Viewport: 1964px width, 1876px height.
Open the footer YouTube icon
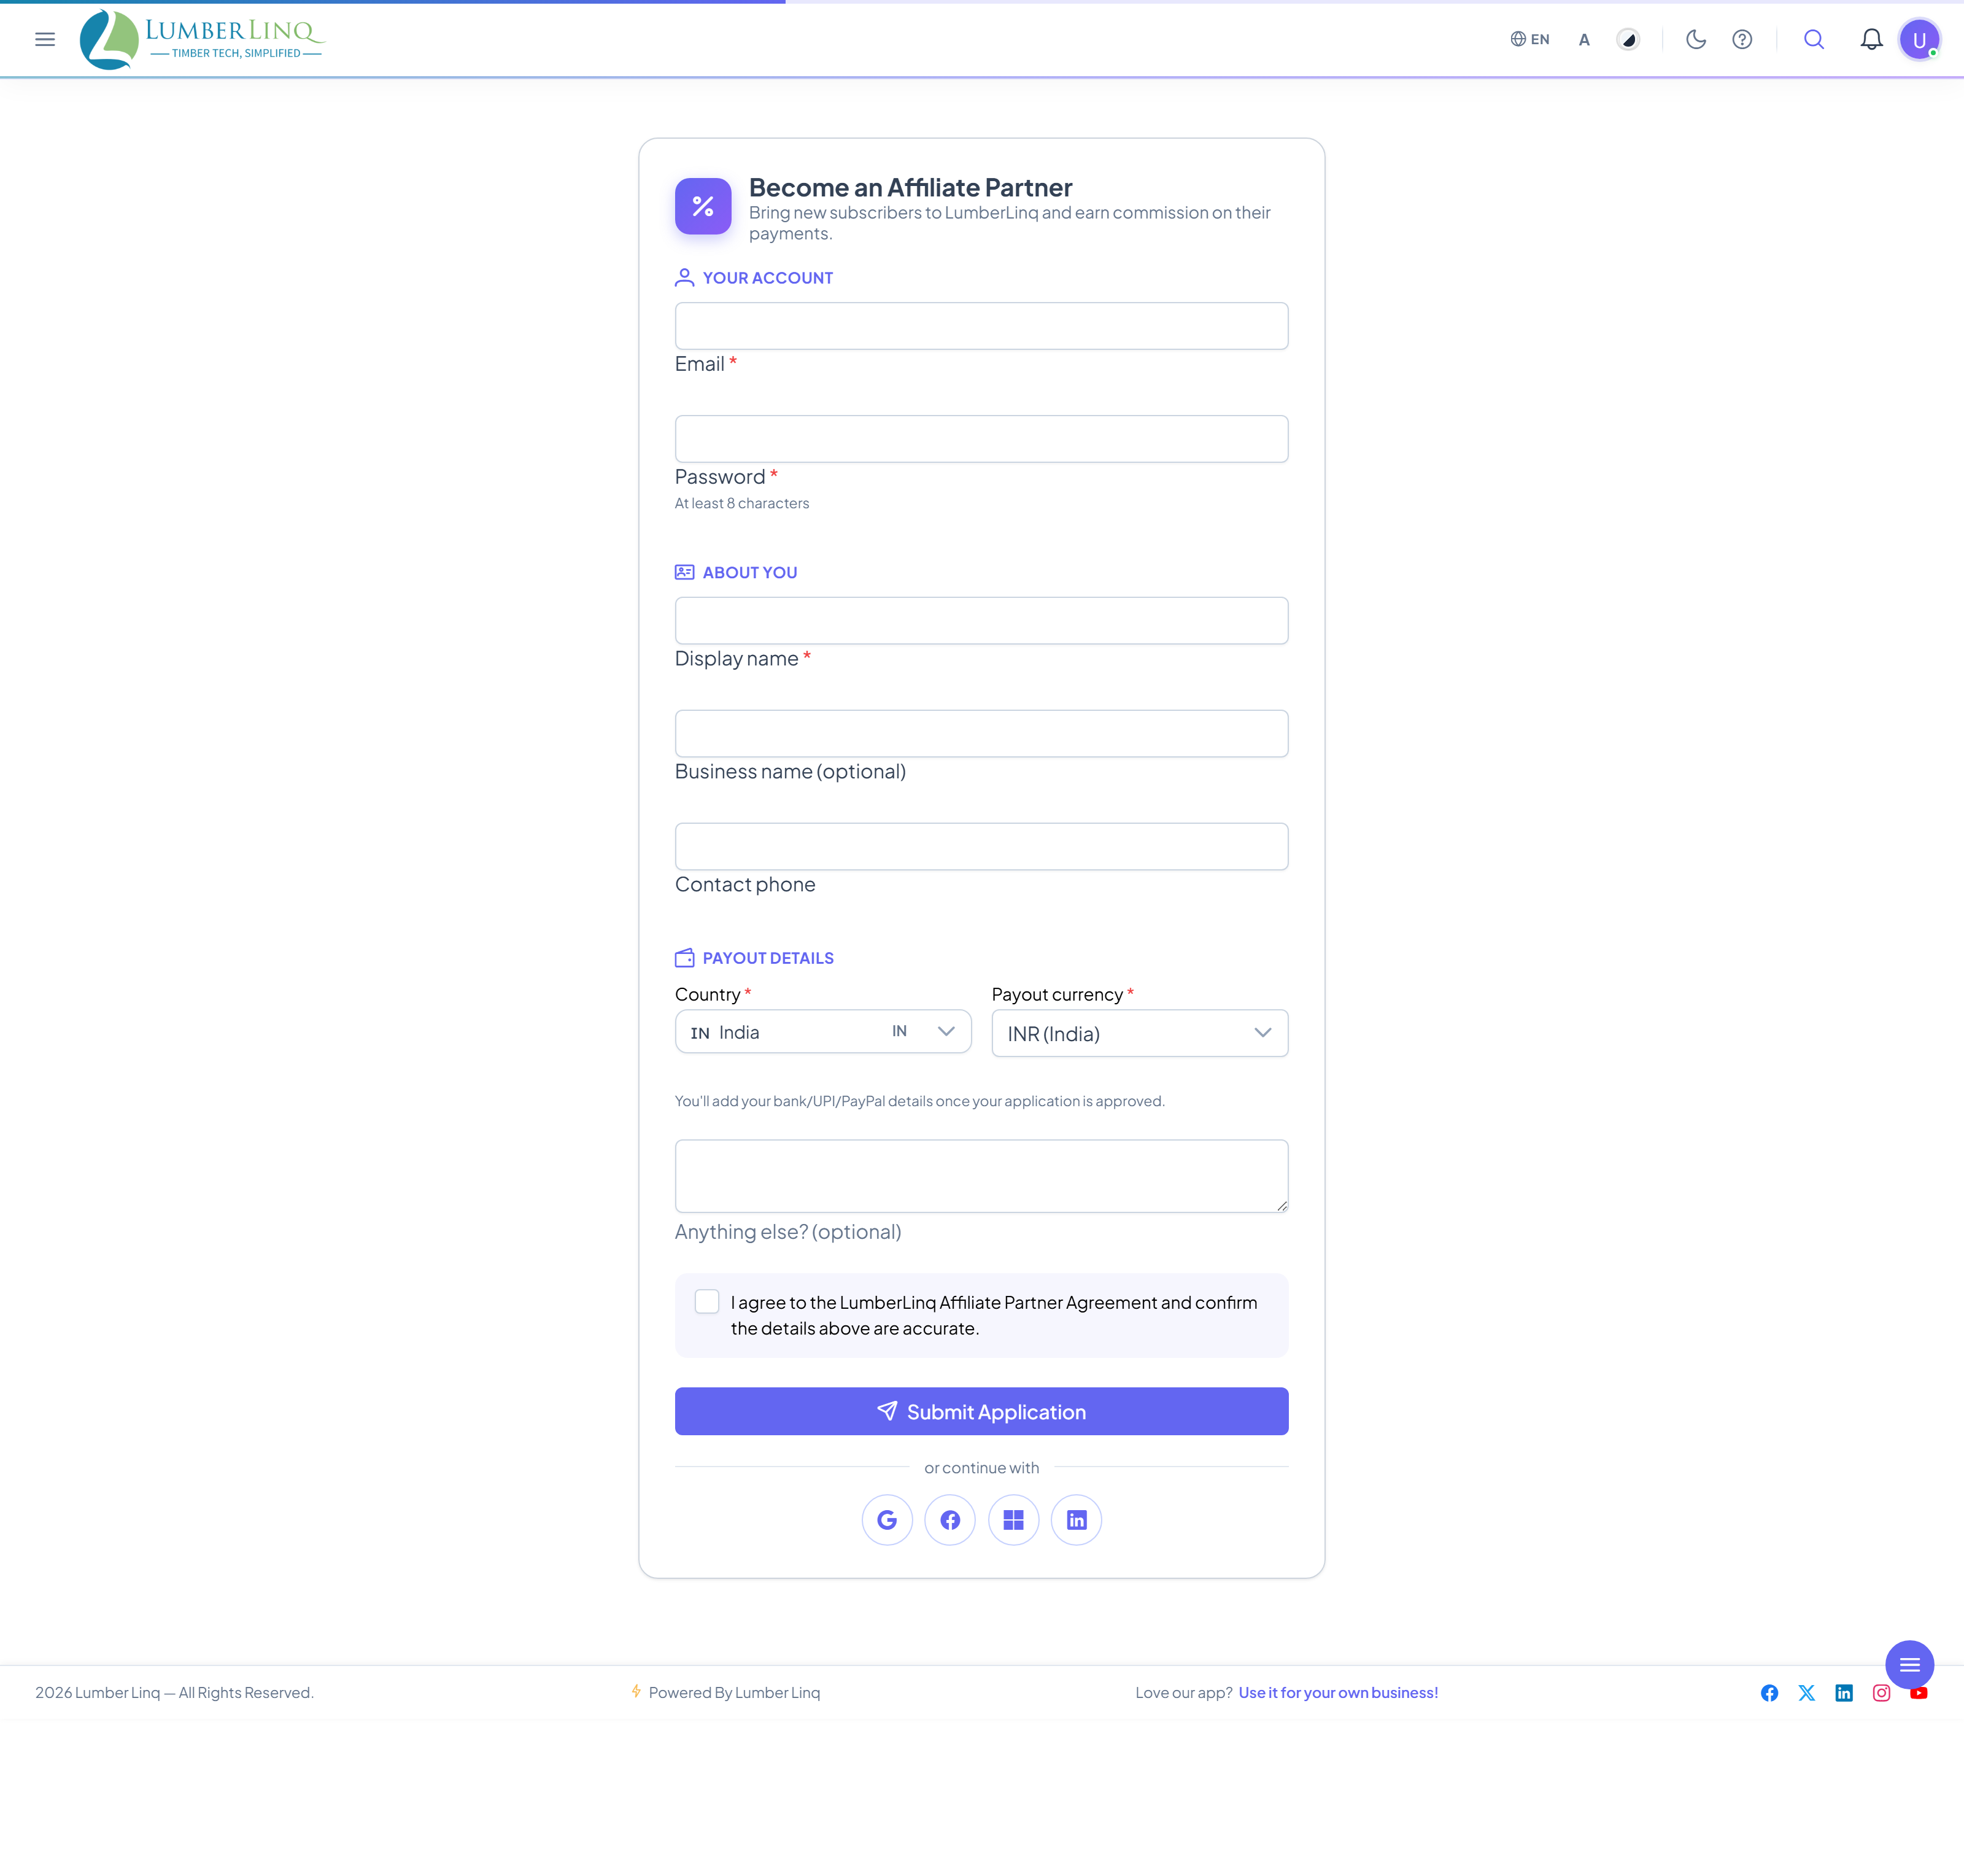click(1918, 1693)
